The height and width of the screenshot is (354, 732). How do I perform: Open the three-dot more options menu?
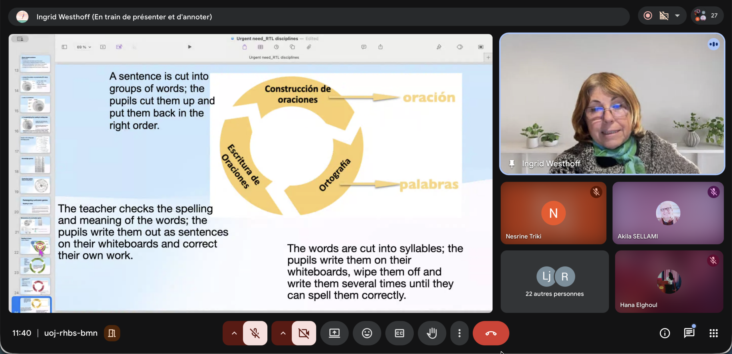click(459, 333)
